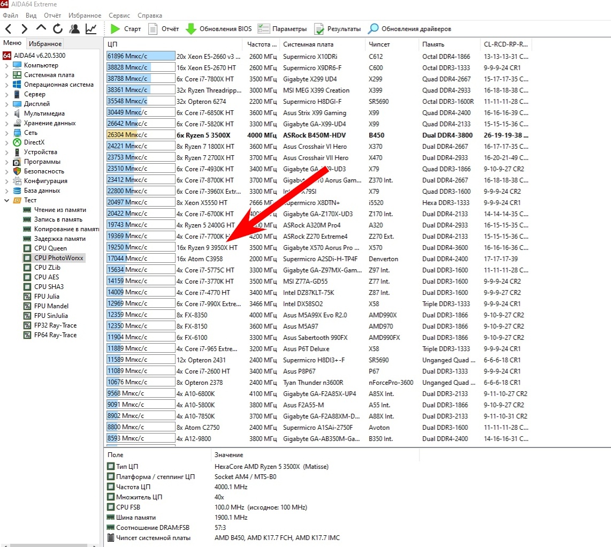Screen dimensions: 611x547
Task: Collapse the Тест tree node
Action: pos(6,200)
